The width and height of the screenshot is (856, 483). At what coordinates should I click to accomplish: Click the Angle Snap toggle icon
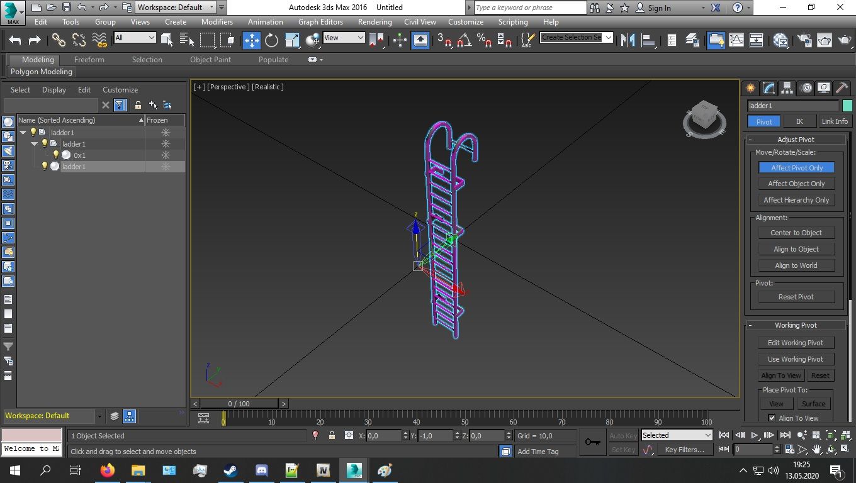coord(464,40)
